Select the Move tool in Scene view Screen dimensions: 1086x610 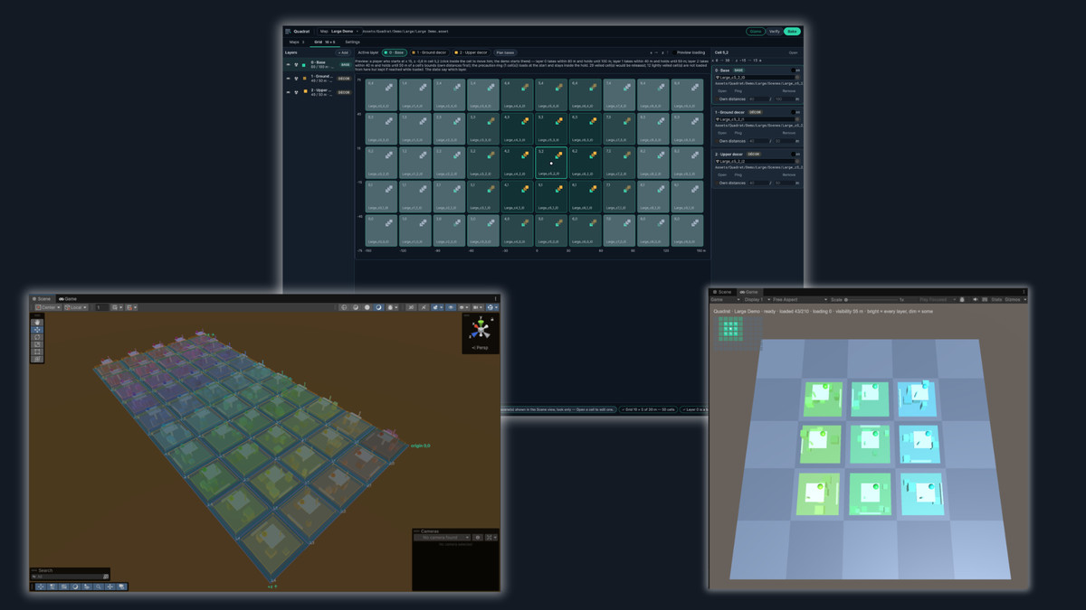pyautogui.click(x=37, y=330)
